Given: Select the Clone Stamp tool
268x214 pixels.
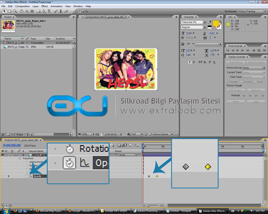Looking at the screenshot, I should [x=60, y=11].
